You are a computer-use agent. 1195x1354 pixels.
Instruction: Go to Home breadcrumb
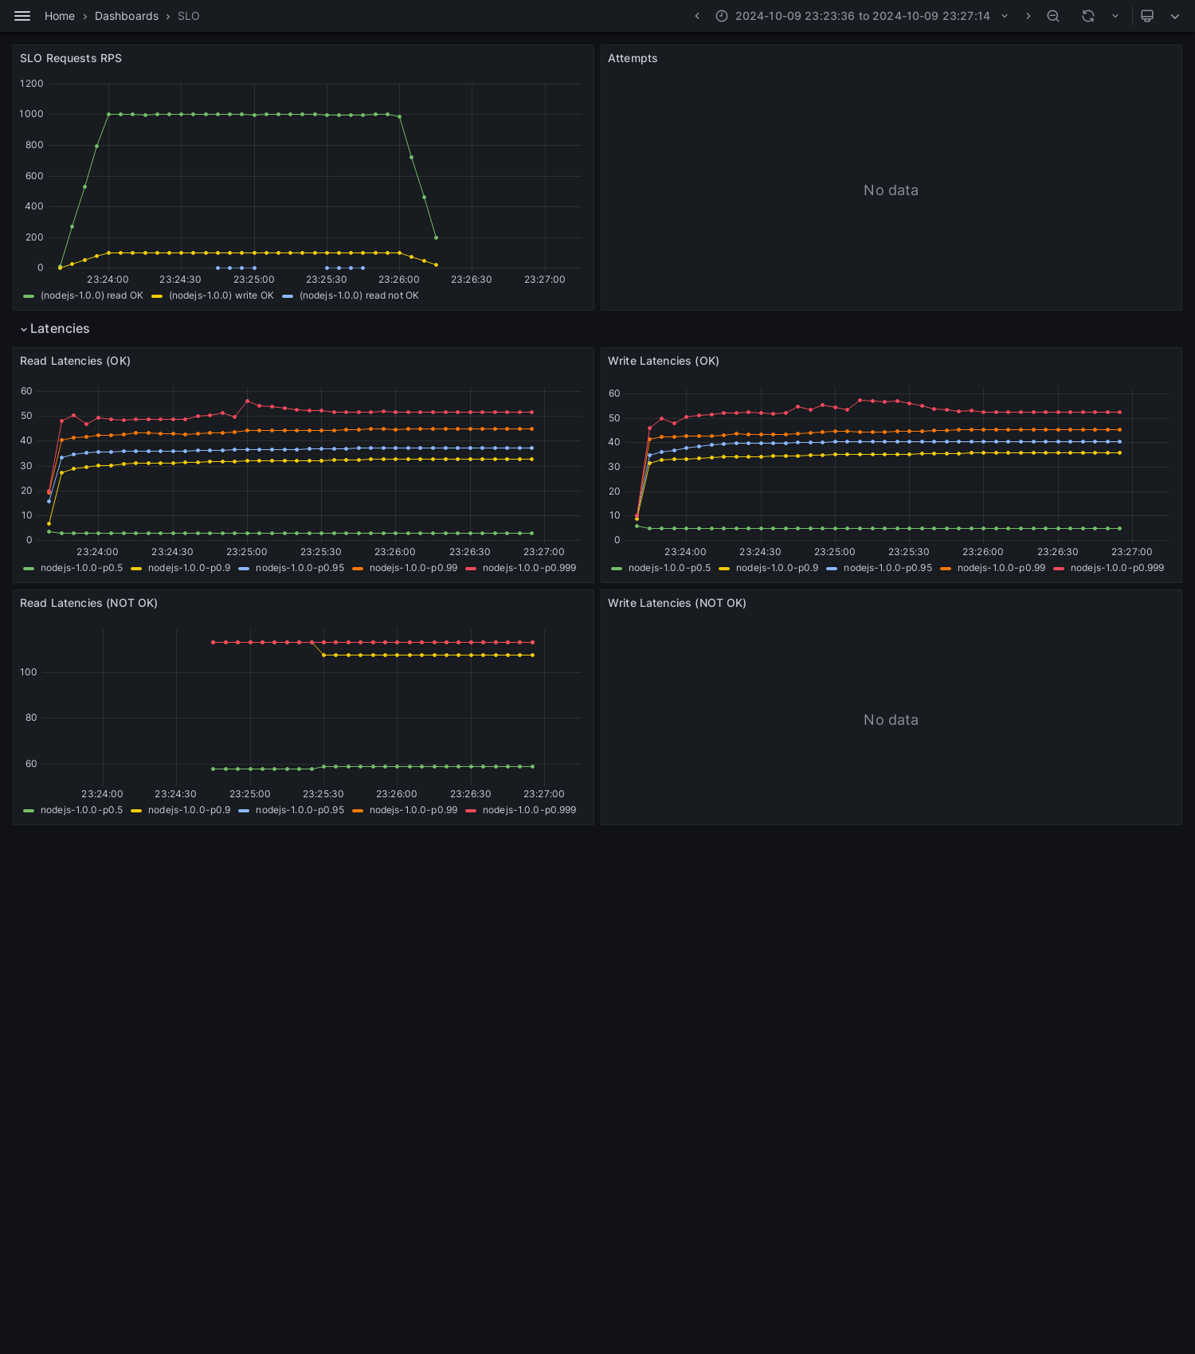click(60, 16)
